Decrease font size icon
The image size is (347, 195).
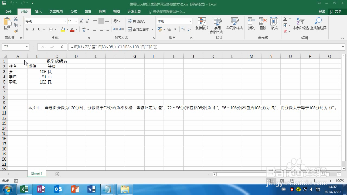coord(87,21)
